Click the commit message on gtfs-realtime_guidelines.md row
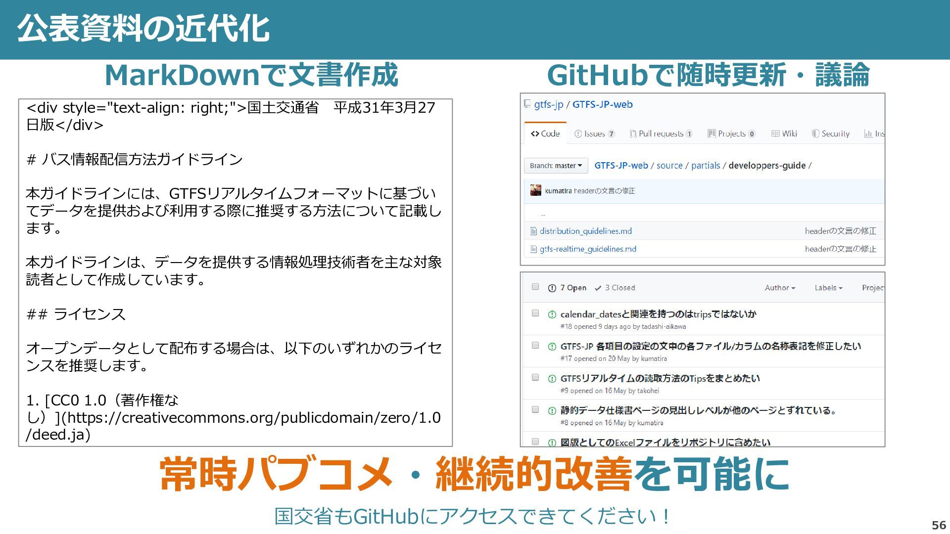 tap(840, 249)
